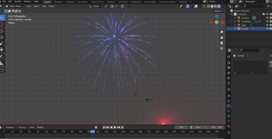Image resolution: width=272 pixels, height=139 pixels.
Task: Click the viewport zoom magnifier icon
Action: 221,32
